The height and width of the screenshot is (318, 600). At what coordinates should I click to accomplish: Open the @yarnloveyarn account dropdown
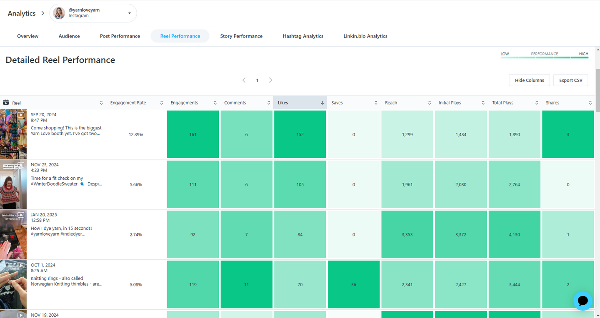93,13
